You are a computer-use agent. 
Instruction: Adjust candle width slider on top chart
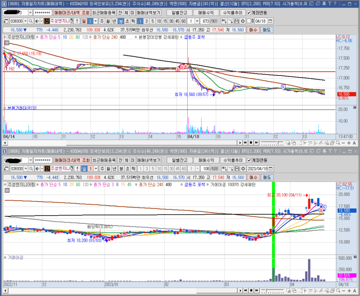point(272,143)
